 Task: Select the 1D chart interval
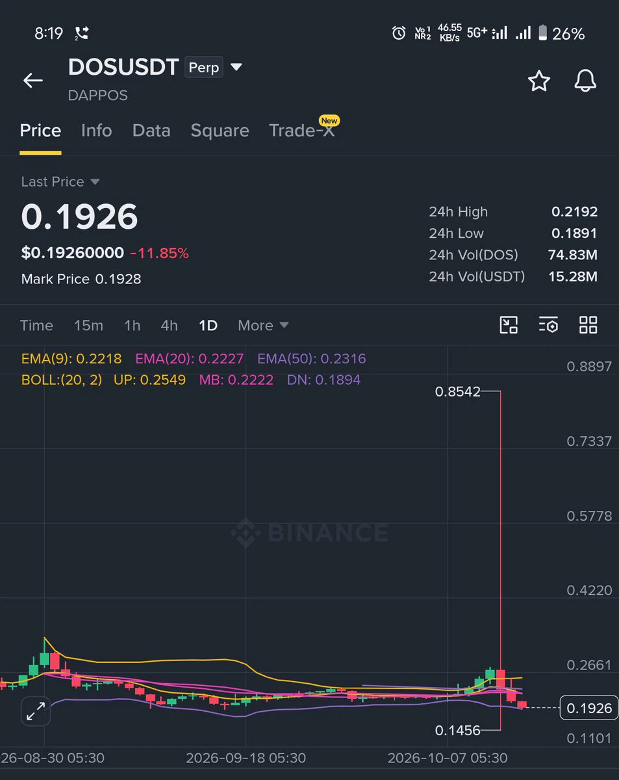208,325
